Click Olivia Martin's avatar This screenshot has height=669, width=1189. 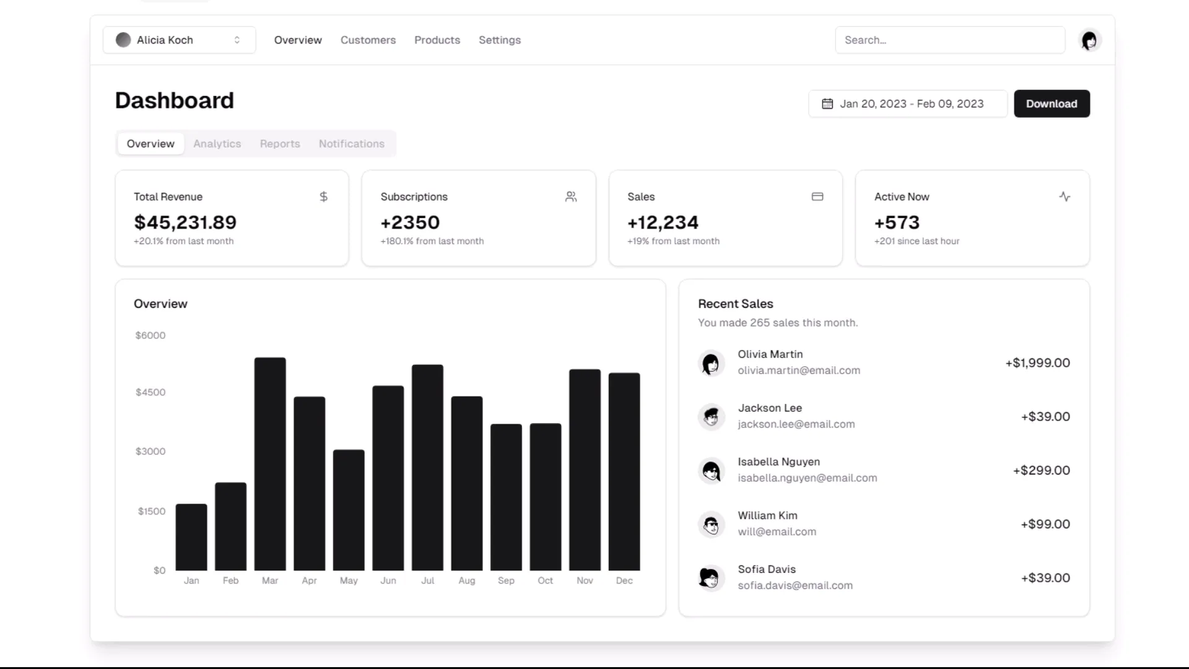point(711,363)
